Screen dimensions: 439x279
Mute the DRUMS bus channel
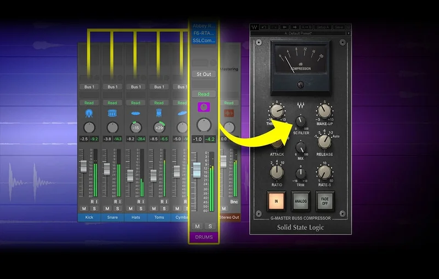click(x=198, y=226)
